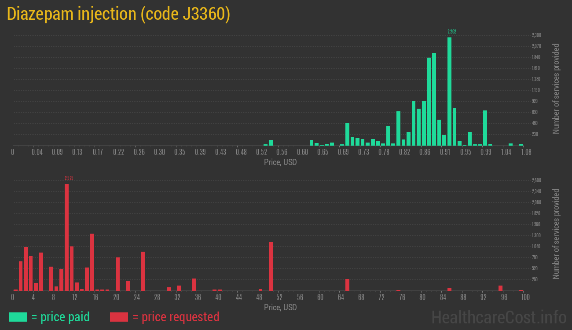The height and width of the screenshot is (330, 572).
Task: Click the red price requested legend swatch
Action: click(119, 317)
